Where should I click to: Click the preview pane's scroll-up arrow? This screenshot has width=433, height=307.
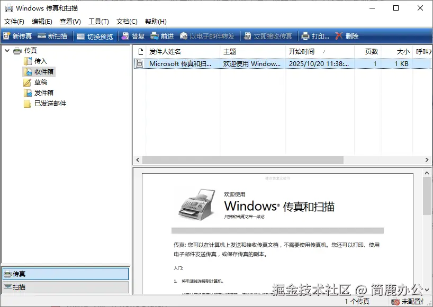(427, 173)
